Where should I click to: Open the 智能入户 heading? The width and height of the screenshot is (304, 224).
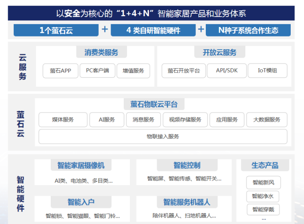[x=81, y=202]
